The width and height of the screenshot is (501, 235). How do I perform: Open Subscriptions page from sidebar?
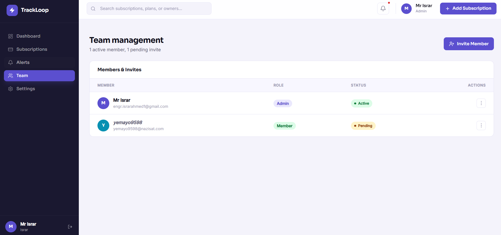click(x=39, y=49)
